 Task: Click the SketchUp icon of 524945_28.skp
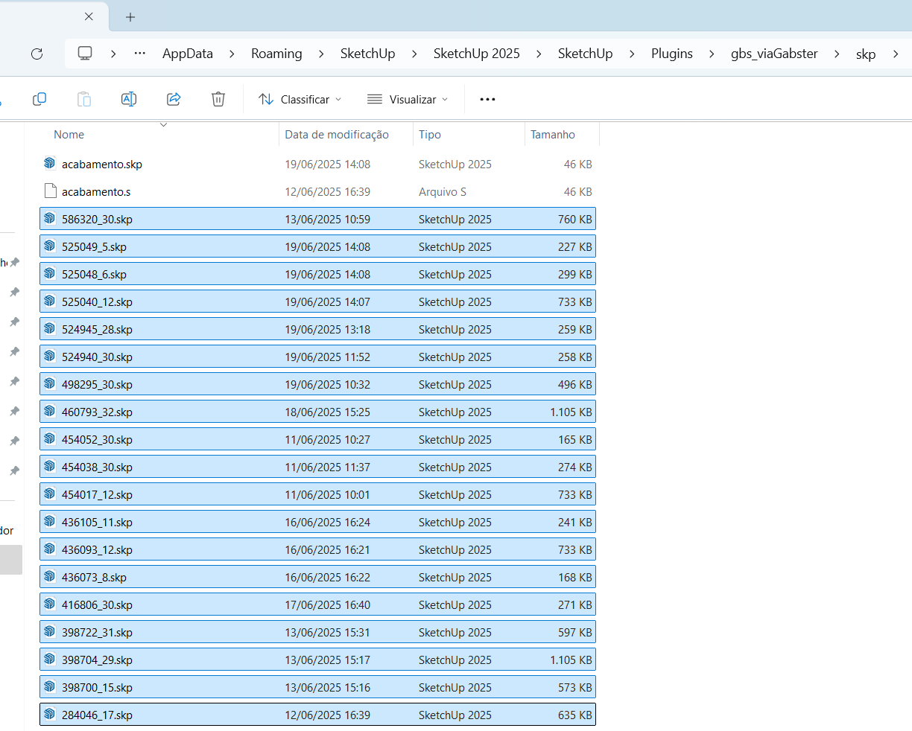pos(50,328)
